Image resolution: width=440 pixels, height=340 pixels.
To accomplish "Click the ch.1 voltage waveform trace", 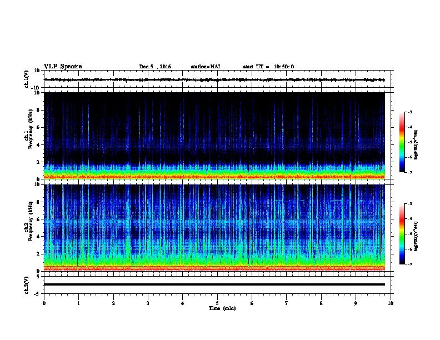I will pyautogui.click(x=214, y=79).
